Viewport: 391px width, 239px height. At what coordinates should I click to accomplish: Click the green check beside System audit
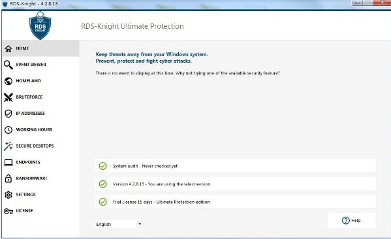[102, 166]
